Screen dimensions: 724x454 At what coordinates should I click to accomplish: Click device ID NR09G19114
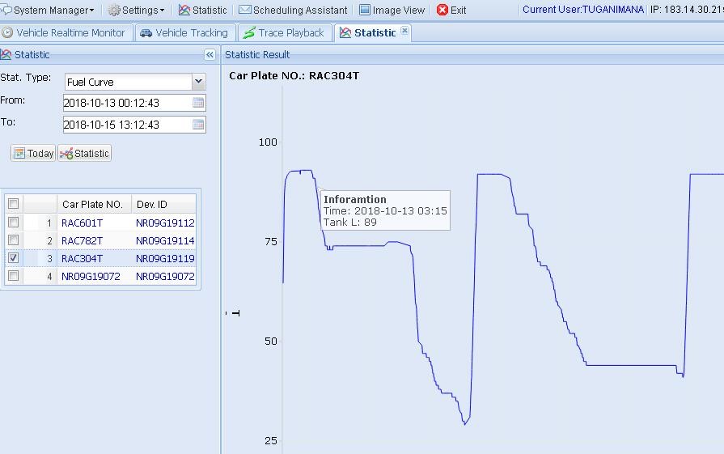click(x=165, y=240)
